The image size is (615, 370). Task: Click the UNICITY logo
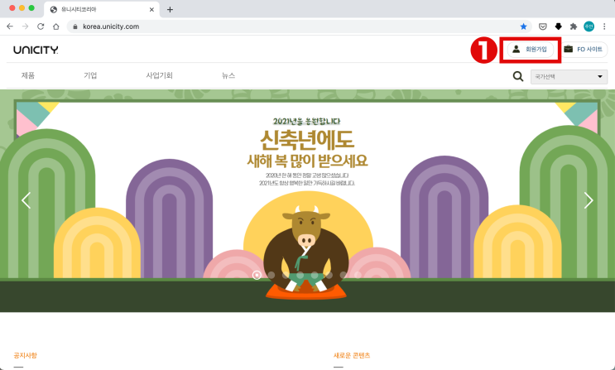pos(36,50)
